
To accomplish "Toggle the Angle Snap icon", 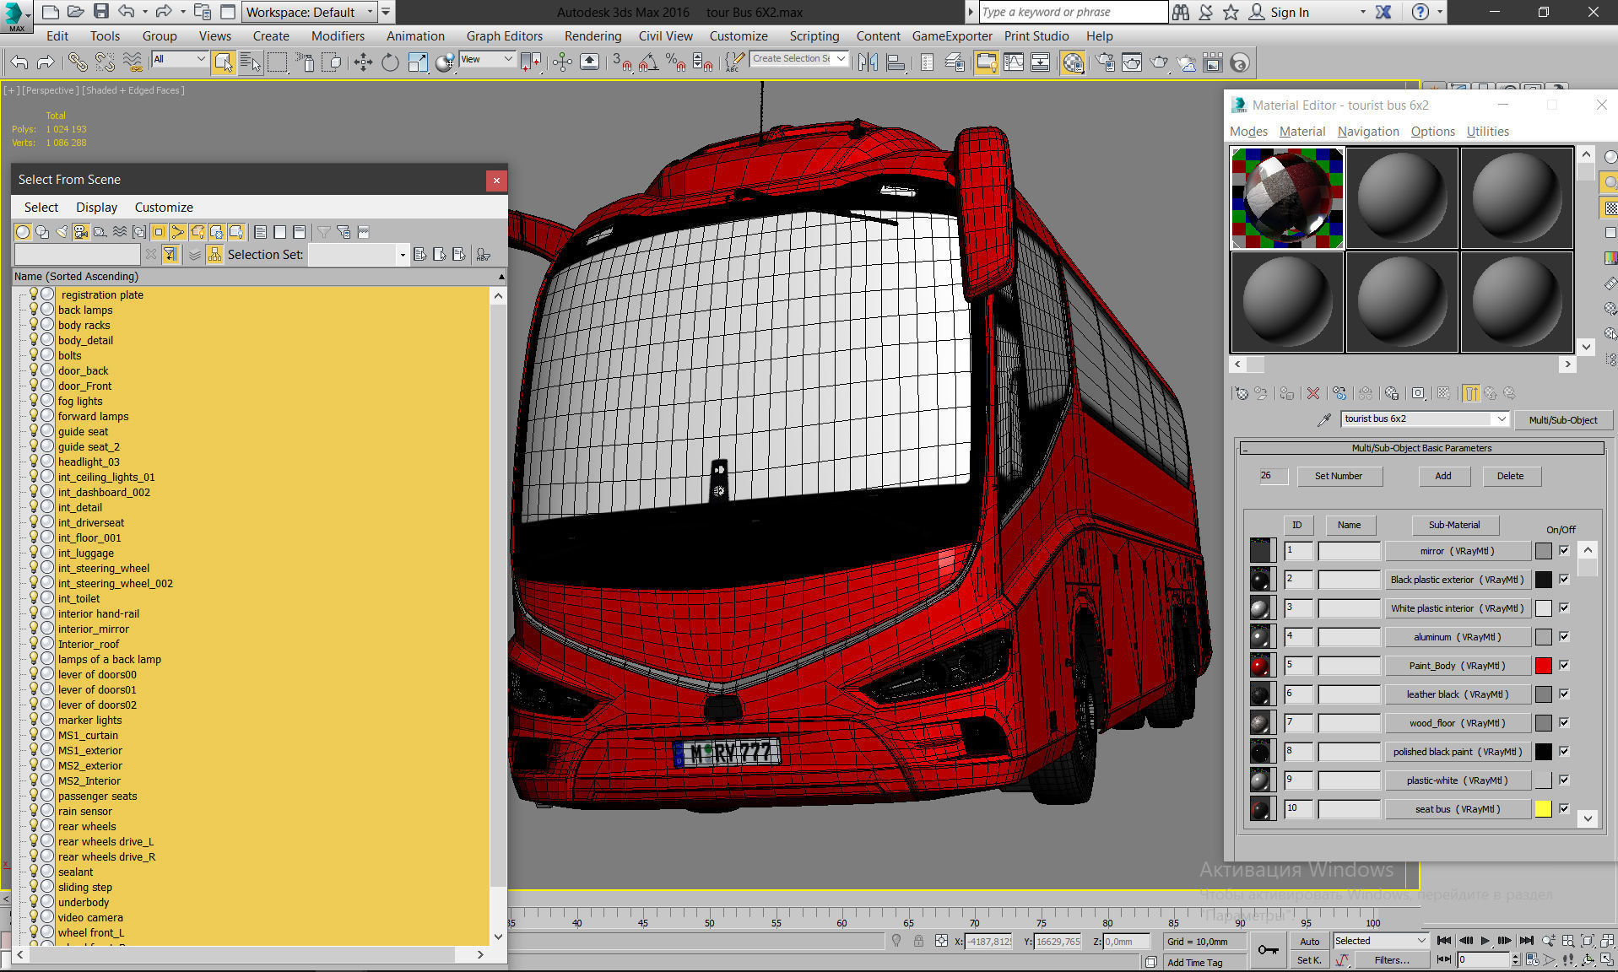I will pos(648,62).
